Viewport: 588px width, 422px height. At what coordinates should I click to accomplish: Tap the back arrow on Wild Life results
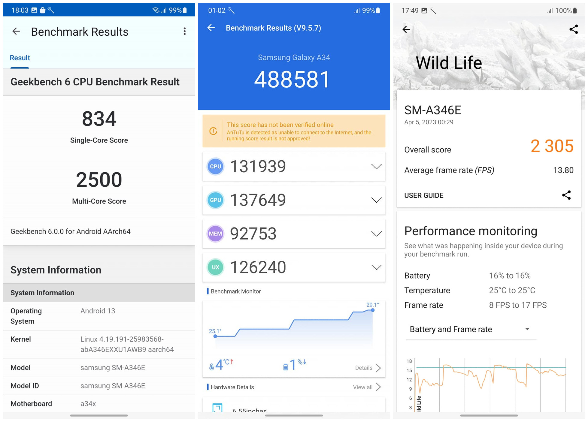pyautogui.click(x=407, y=28)
